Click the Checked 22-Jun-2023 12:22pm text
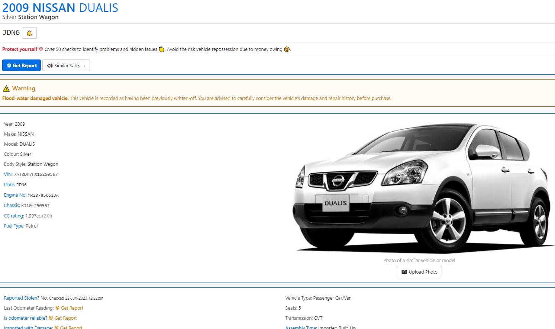555x329 pixels. point(77,298)
